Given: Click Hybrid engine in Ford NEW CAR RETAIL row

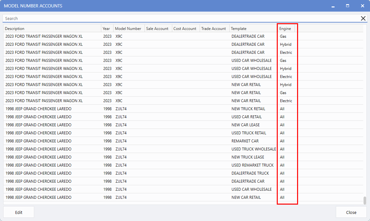Looking at the screenshot, I should 285,85.
